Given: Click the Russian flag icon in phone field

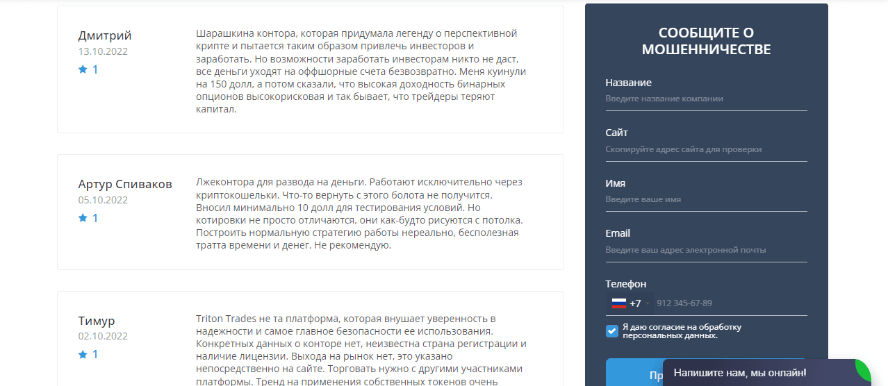Looking at the screenshot, I should click(618, 303).
